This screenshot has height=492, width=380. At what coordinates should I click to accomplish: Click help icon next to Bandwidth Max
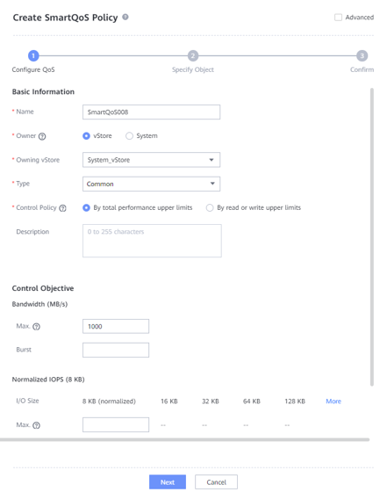tap(36, 327)
